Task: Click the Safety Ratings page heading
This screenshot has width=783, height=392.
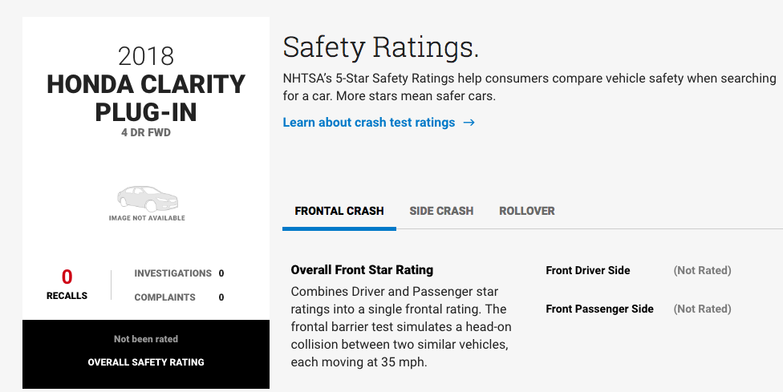Action: [380, 48]
